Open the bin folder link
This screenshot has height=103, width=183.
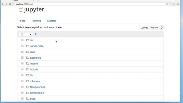tap(32, 40)
